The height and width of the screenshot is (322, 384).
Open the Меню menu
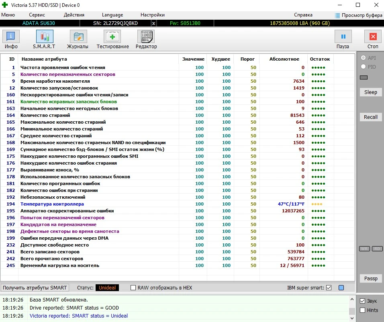pyautogui.click(x=8, y=15)
